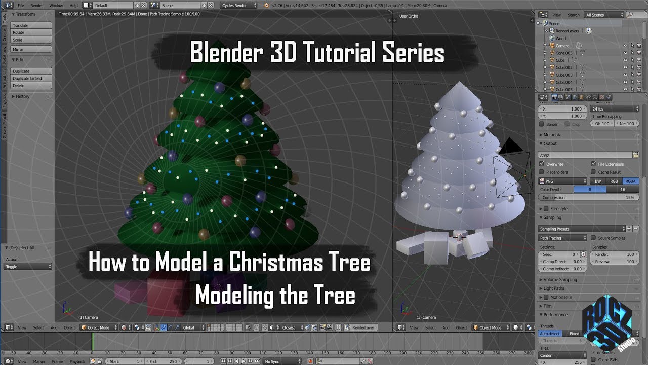This screenshot has width=648, height=365.
Task: Click the Delete button in Edit panel
Action: [31, 86]
